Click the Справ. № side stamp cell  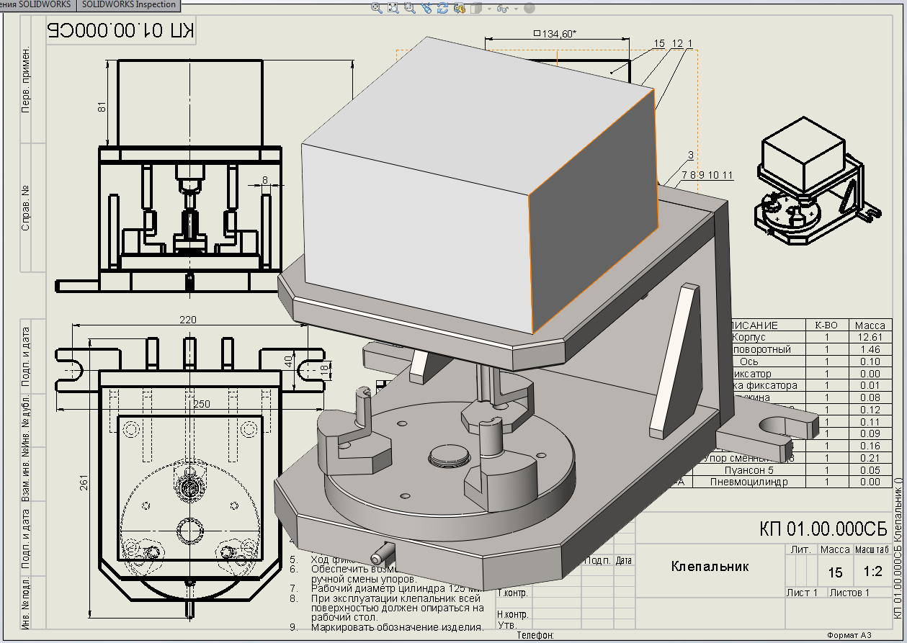point(27,208)
